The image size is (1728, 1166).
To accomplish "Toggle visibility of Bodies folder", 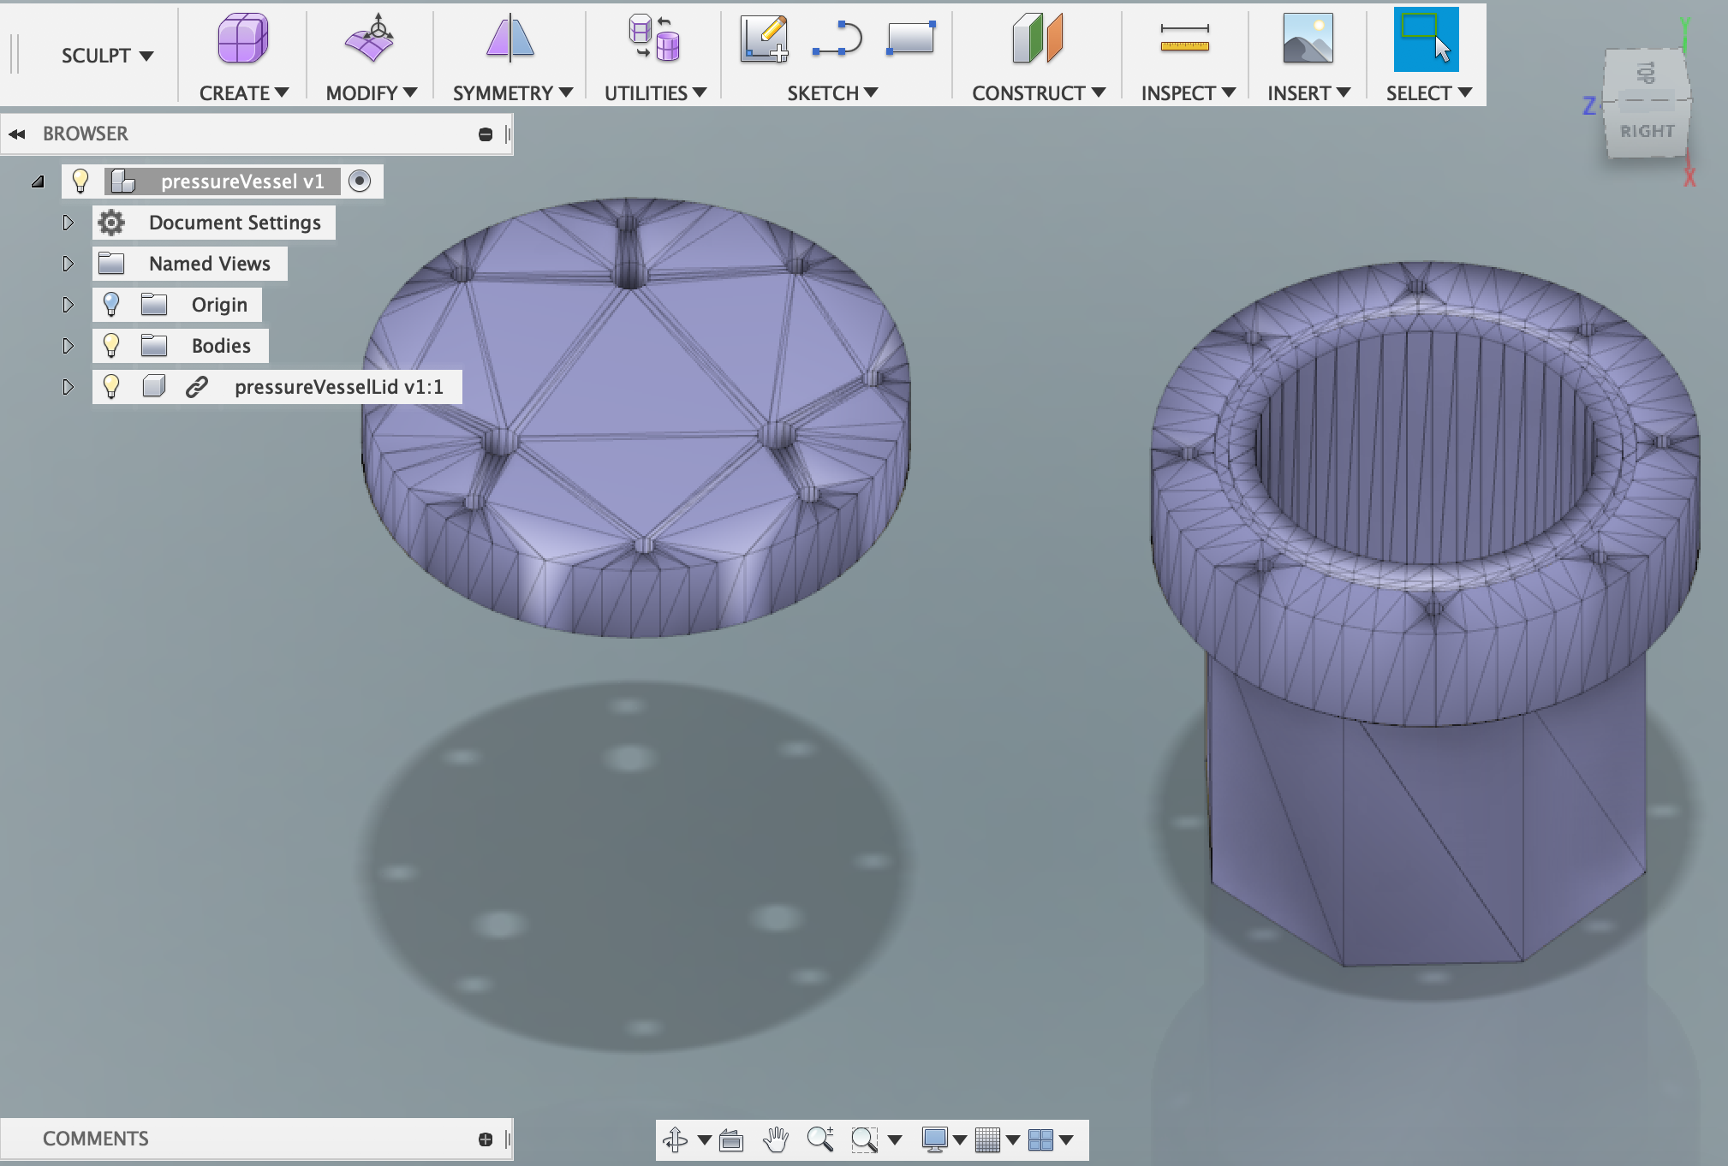I will (x=110, y=345).
